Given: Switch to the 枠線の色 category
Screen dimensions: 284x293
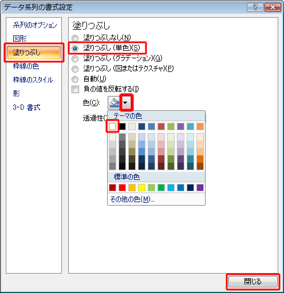Looking at the screenshot, I should 26,66.
